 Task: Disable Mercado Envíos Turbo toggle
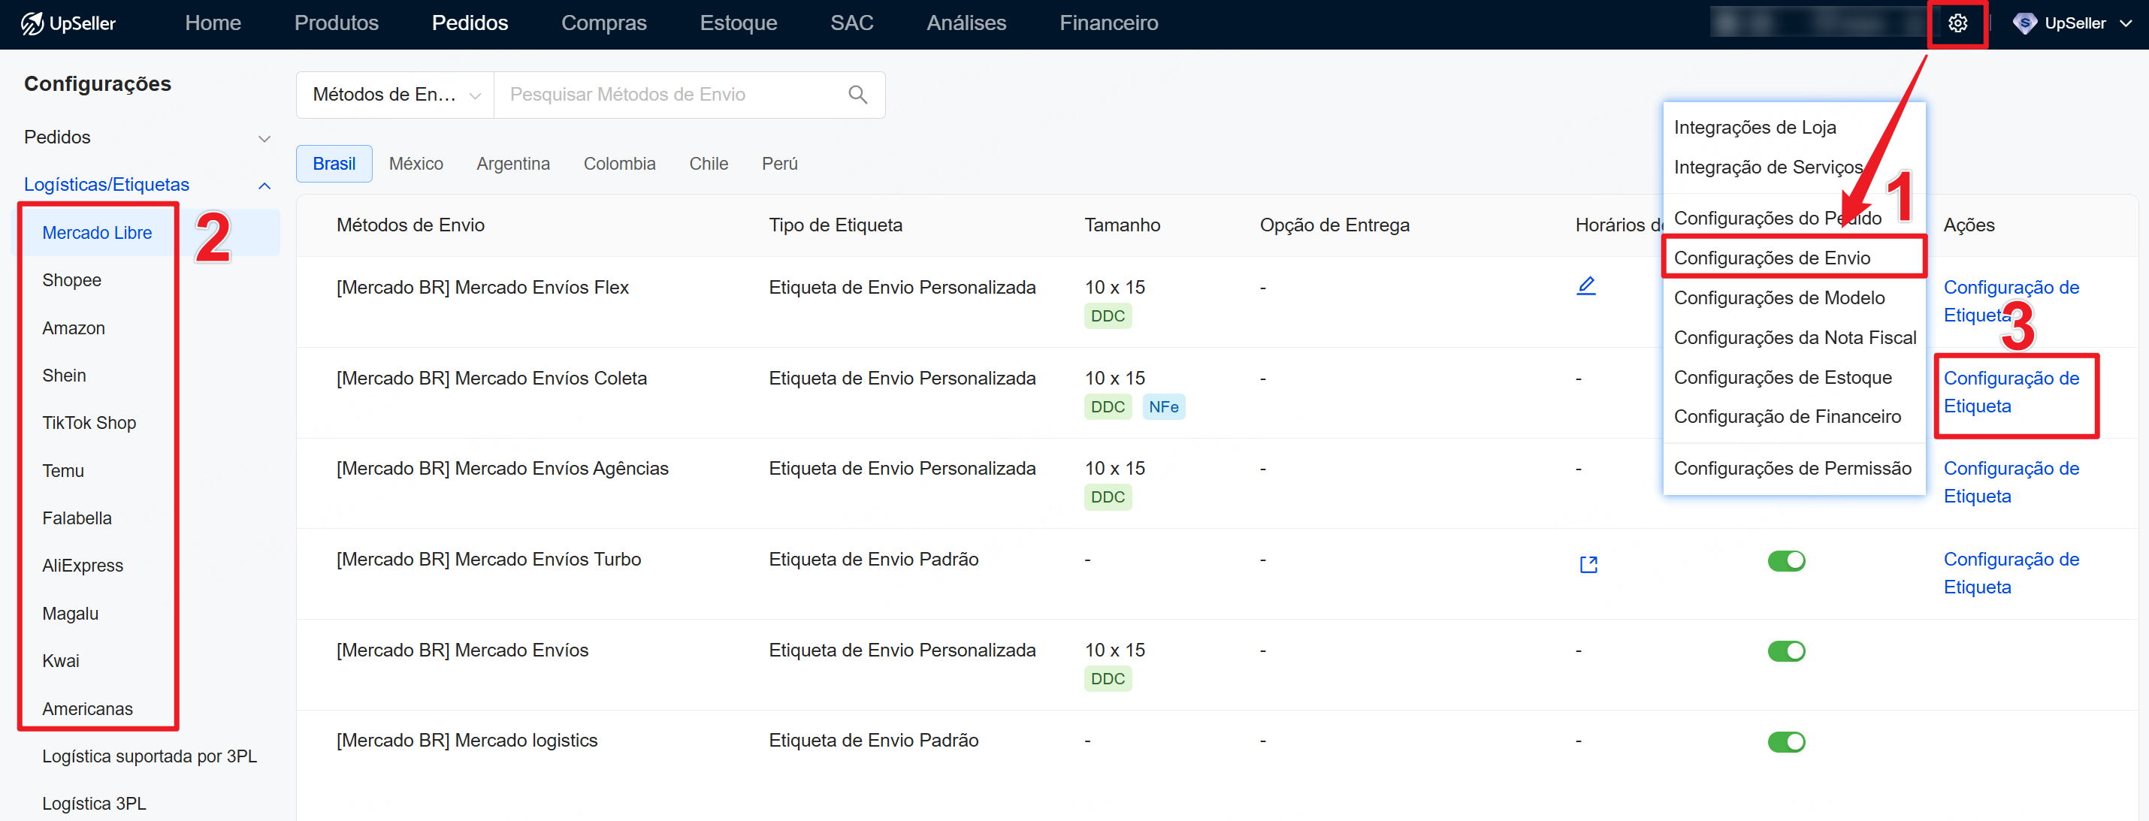pyautogui.click(x=1785, y=560)
